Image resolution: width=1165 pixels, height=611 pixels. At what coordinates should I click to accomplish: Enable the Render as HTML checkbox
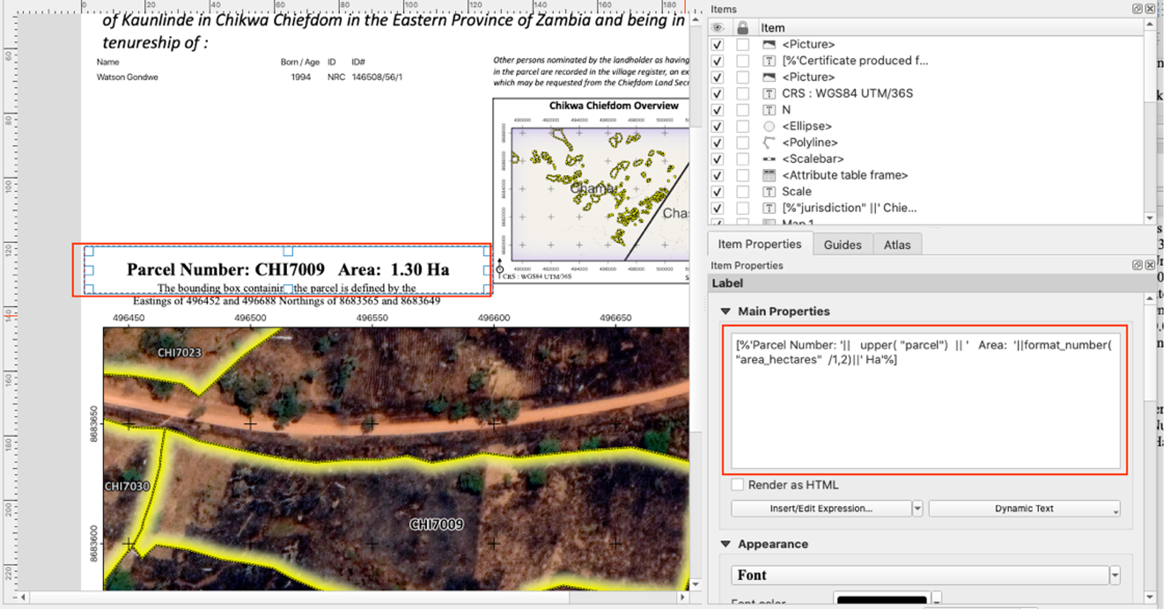pos(736,485)
